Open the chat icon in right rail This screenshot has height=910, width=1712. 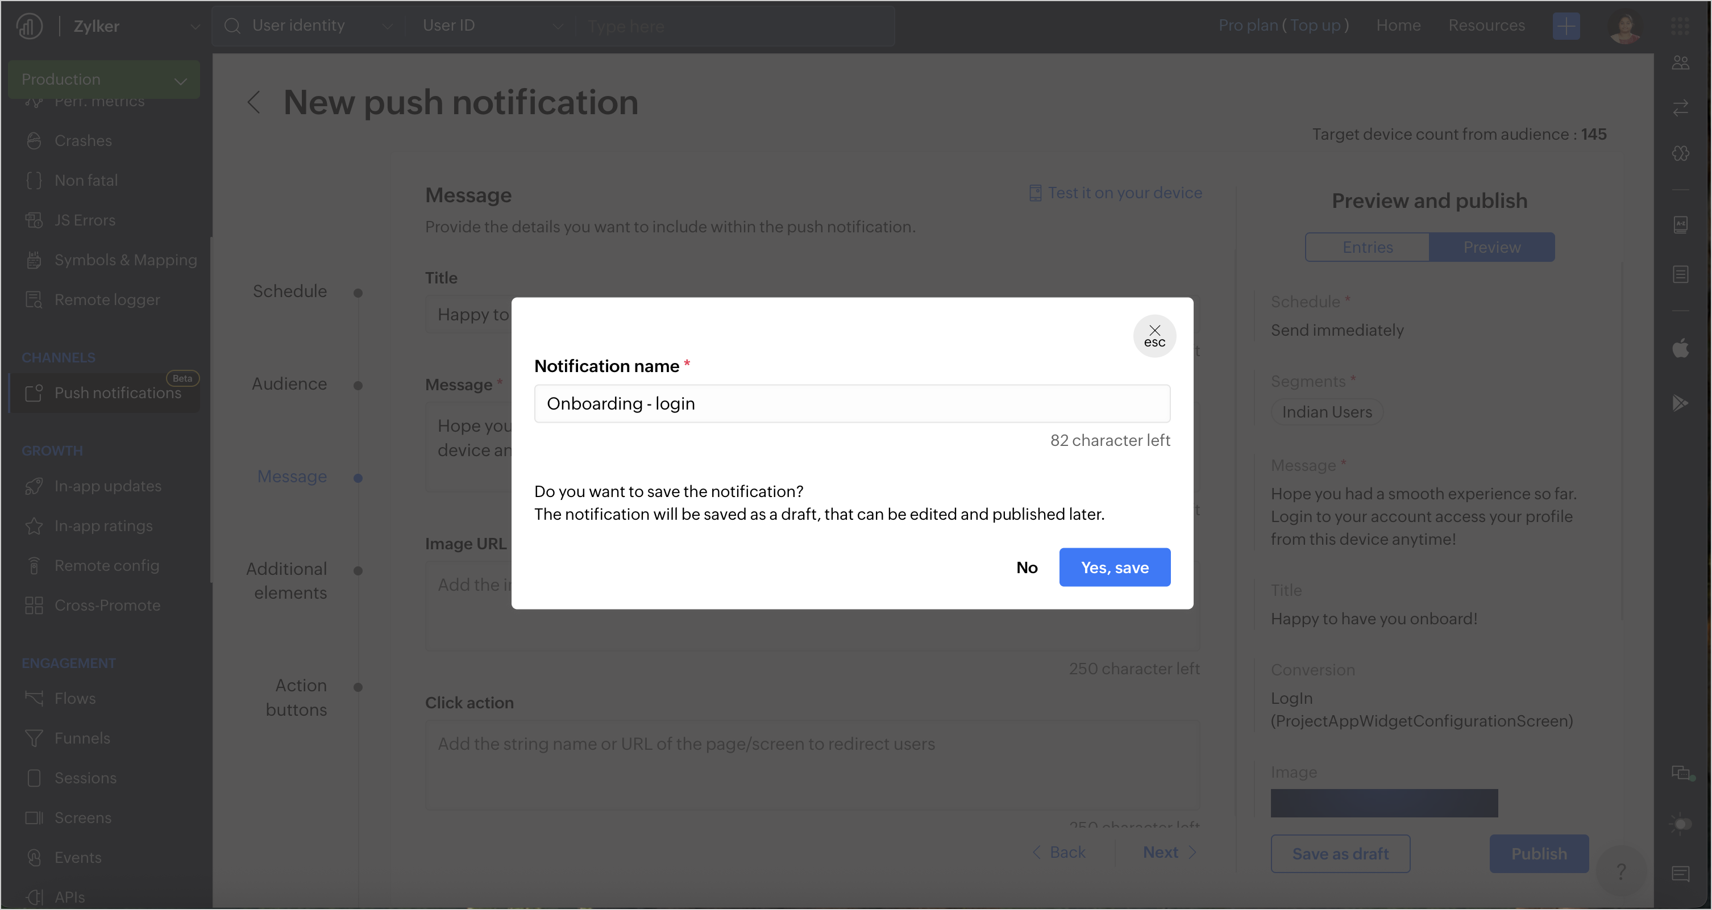coord(1680,773)
